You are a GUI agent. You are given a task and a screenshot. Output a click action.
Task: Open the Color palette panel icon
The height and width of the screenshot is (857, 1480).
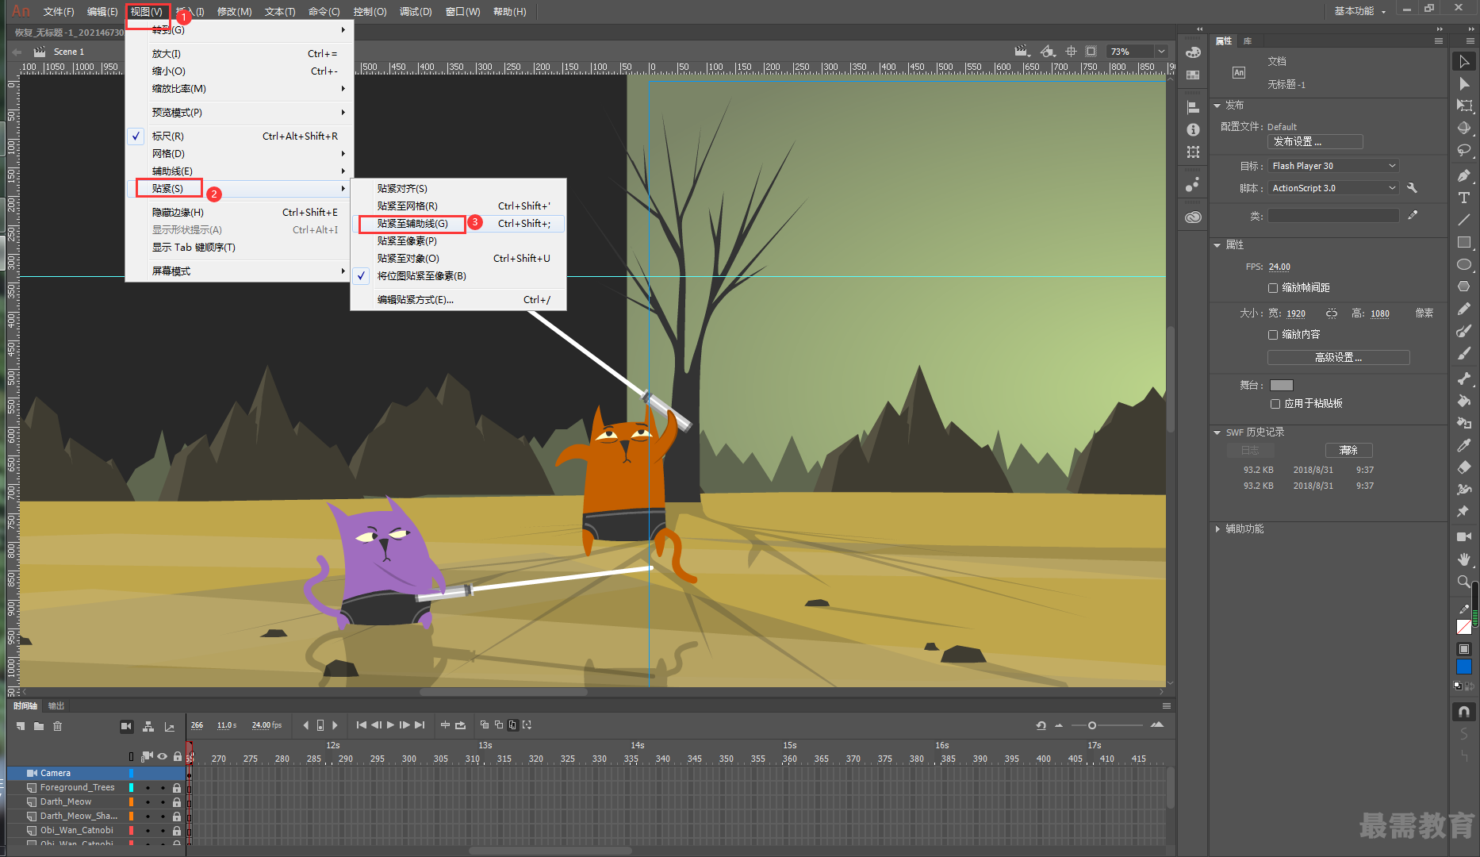[x=1193, y=52]
